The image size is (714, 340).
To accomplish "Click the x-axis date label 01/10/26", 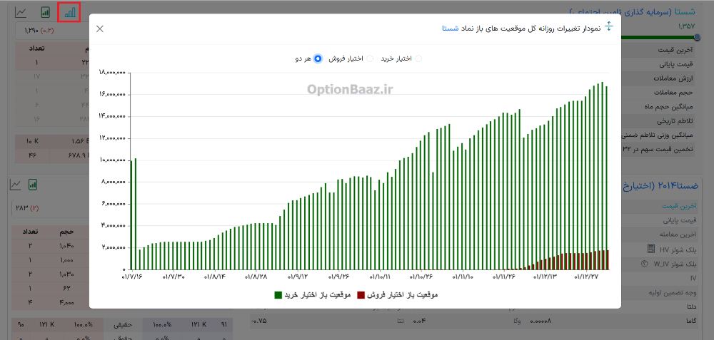I will (421, 277).
